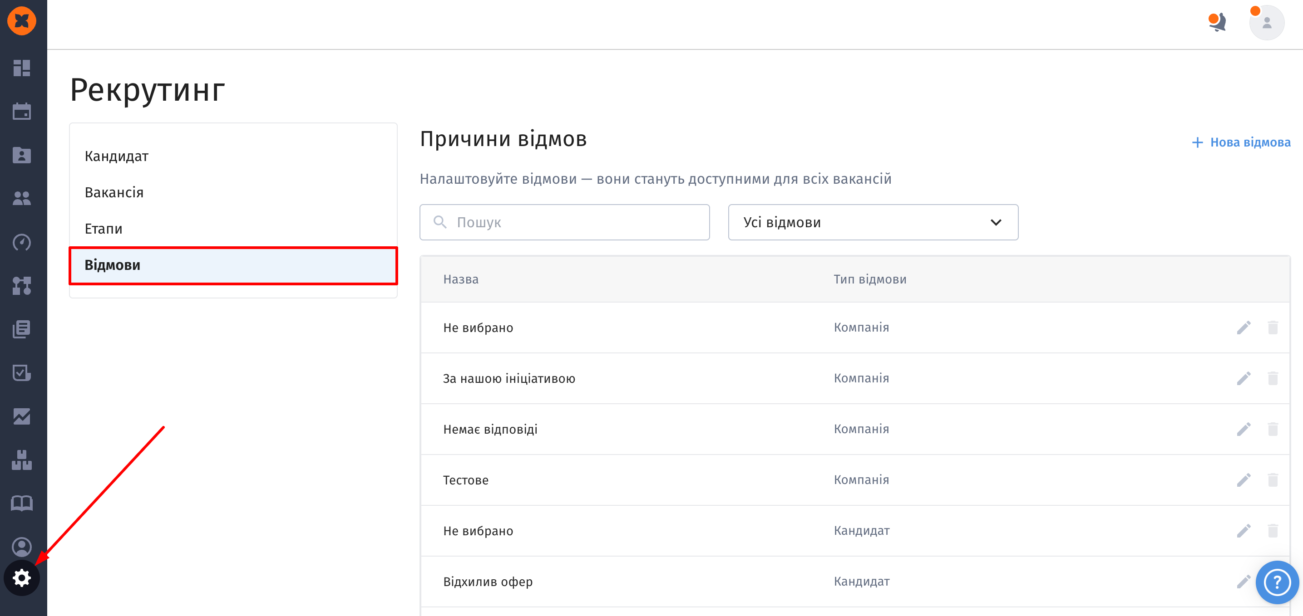Open the analytics chart icon in sidebar
The image size is (1303, 616).
(22, 416)
